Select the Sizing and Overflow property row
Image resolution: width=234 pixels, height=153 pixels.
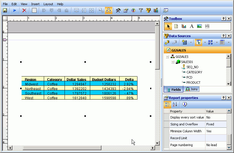[x=195, y=124]
